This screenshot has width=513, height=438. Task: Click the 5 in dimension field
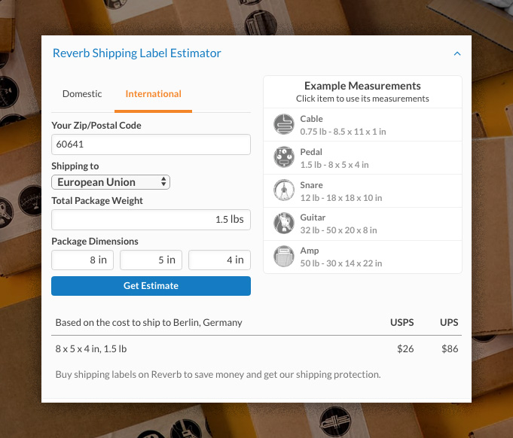pyautogui.click(x=151, y=260)
